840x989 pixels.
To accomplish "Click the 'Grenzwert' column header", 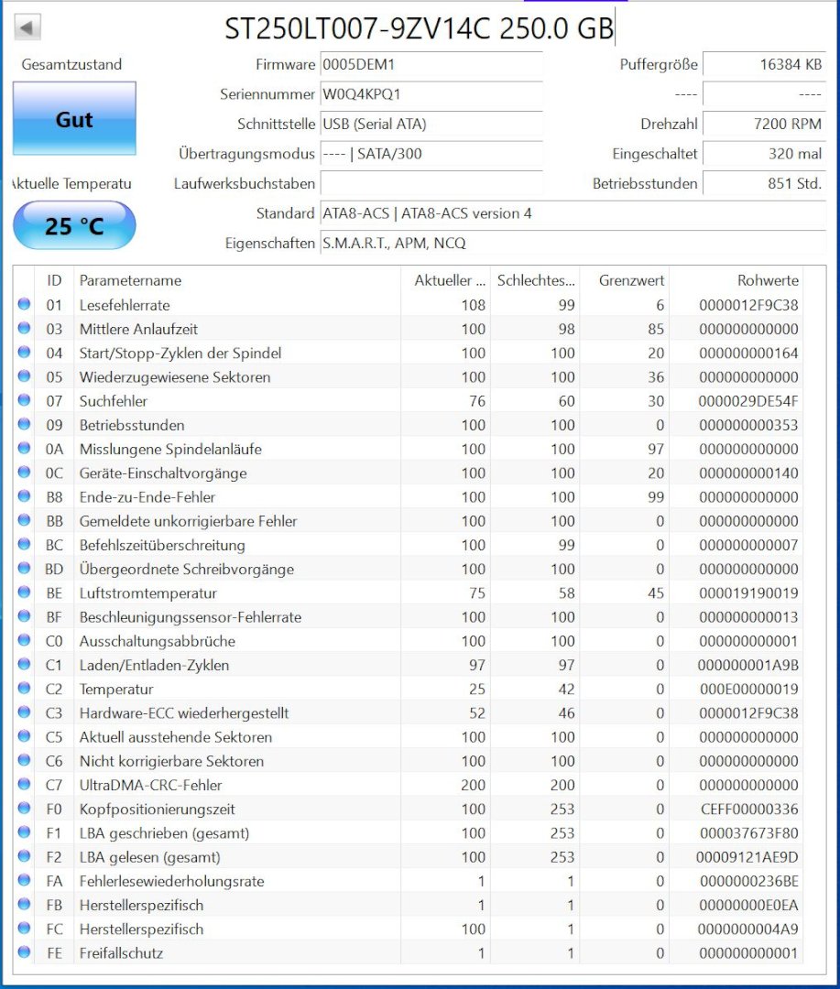I will click(x=631, y=280).
